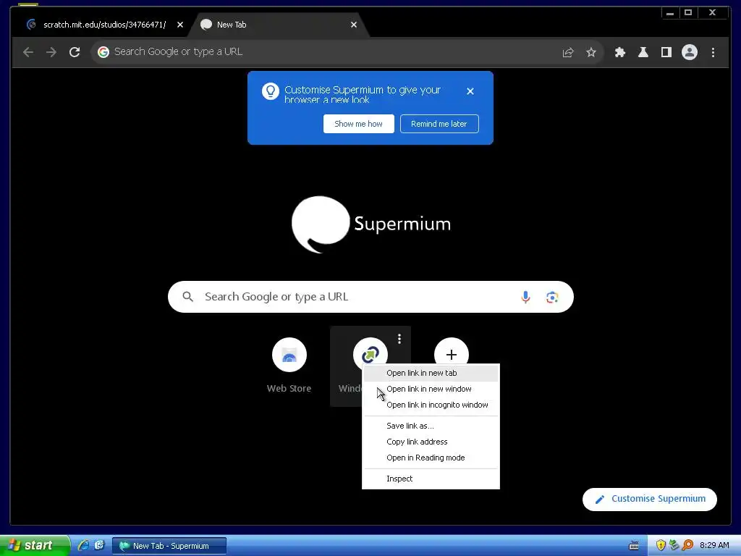Open the Extensions puzzle icon
This screenshot has width=741, height=556.
click(x=620, y=52)
